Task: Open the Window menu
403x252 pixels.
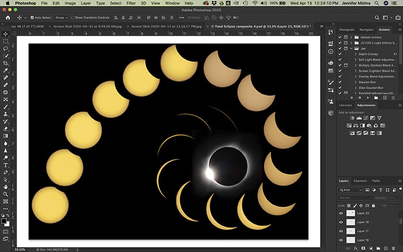Action: point(172,3)
